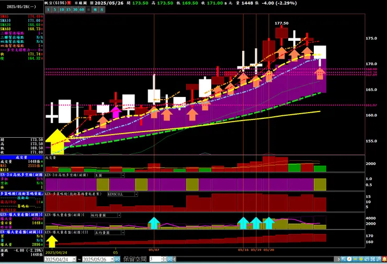Click the right chevron at scrollbar end
The image size is (387, 264).
point(338,259)
